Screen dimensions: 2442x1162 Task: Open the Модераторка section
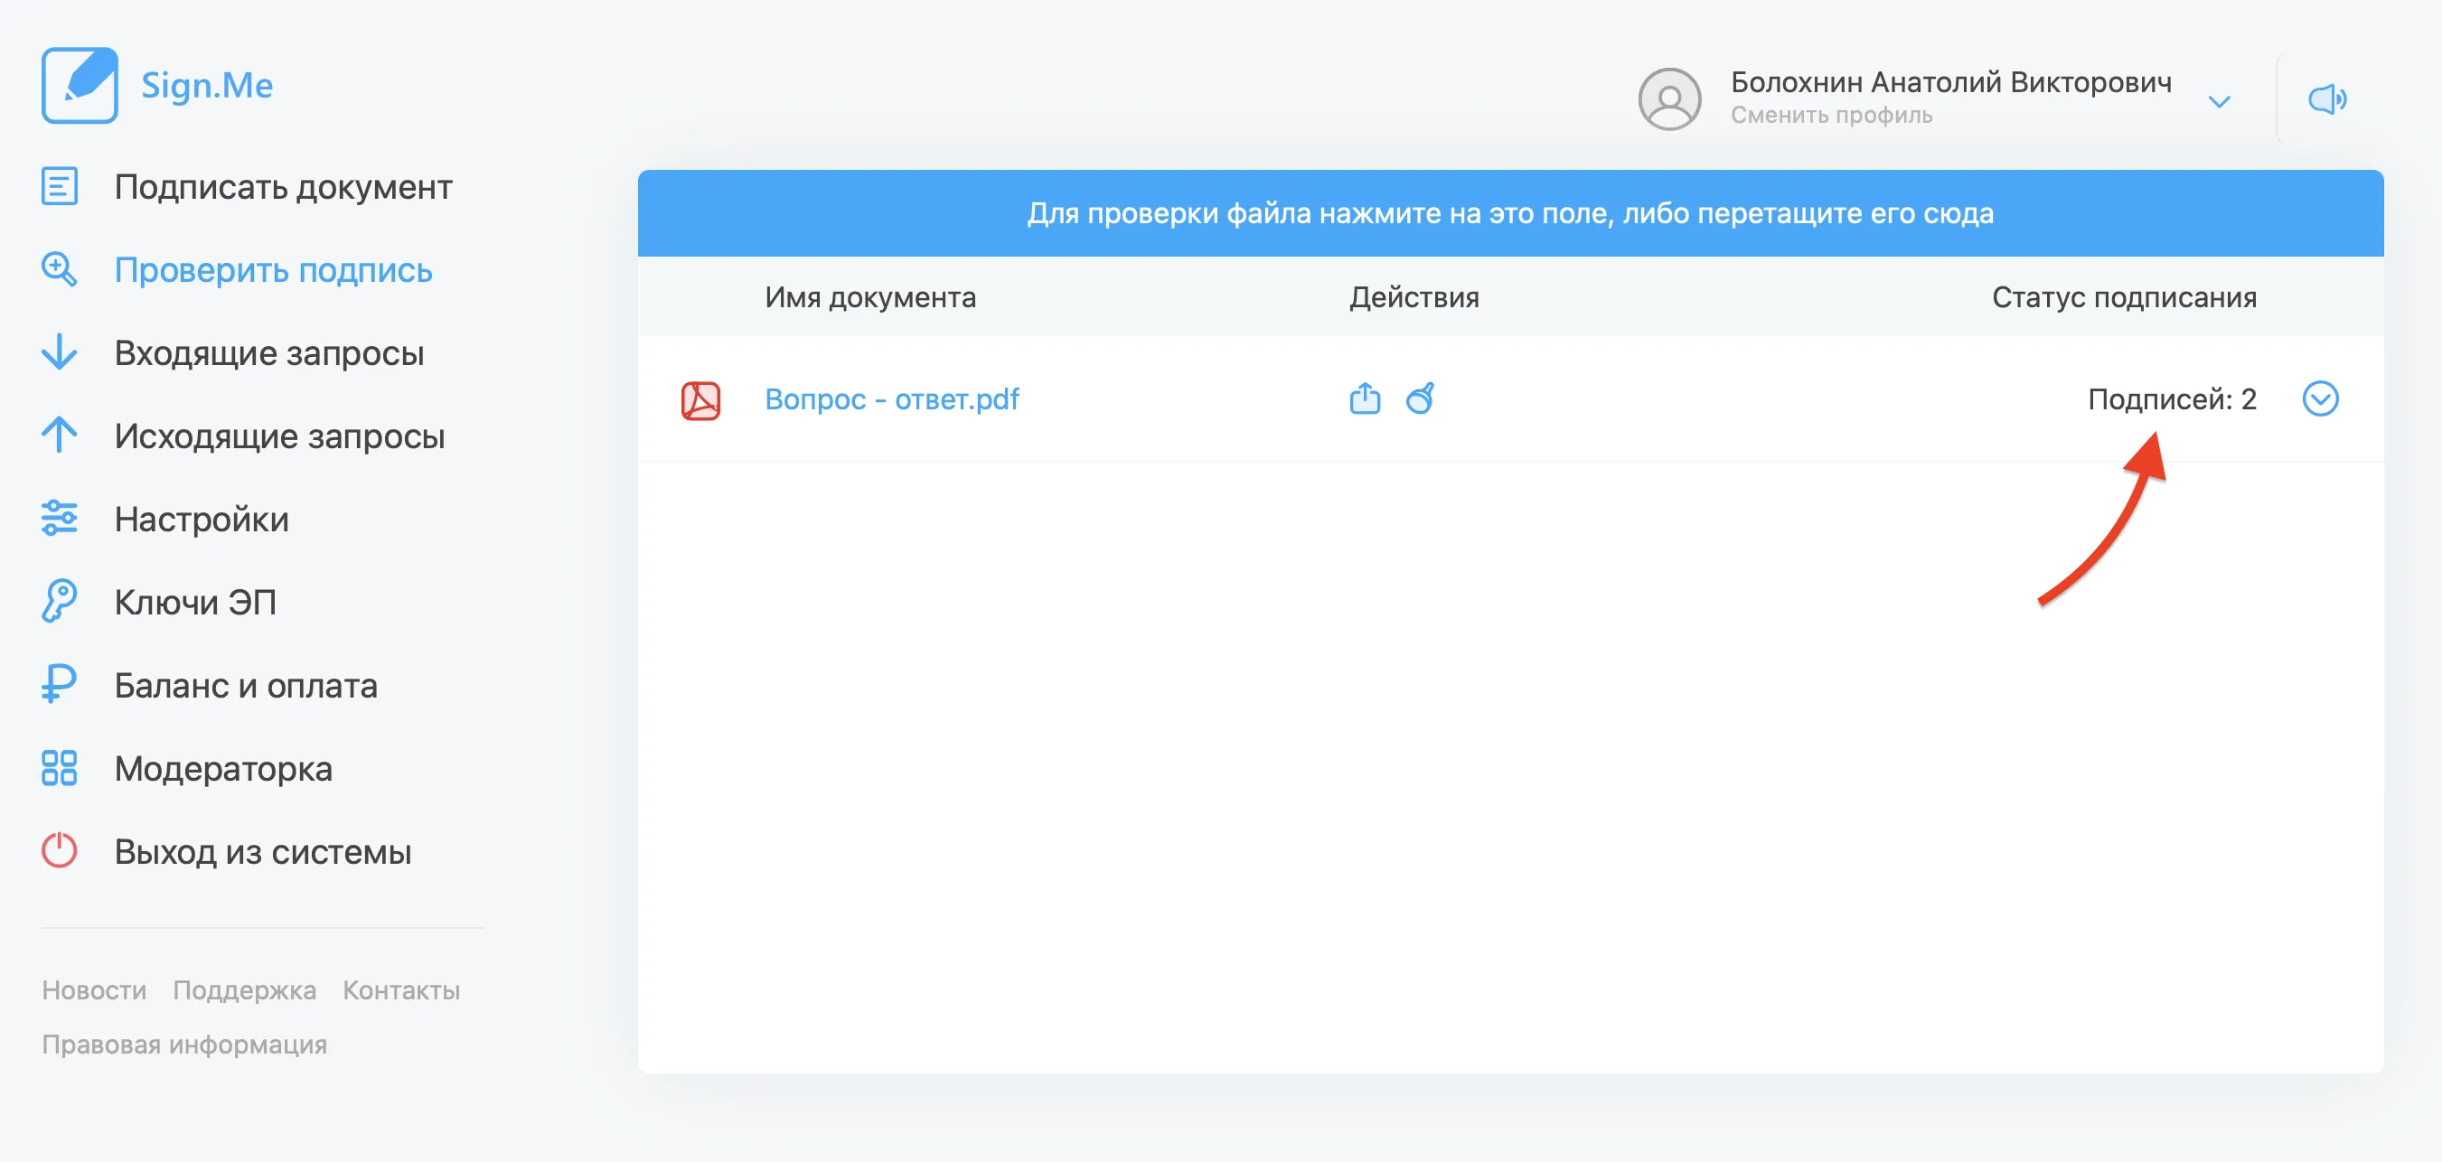pyautogui.click(x=222, y=769)
